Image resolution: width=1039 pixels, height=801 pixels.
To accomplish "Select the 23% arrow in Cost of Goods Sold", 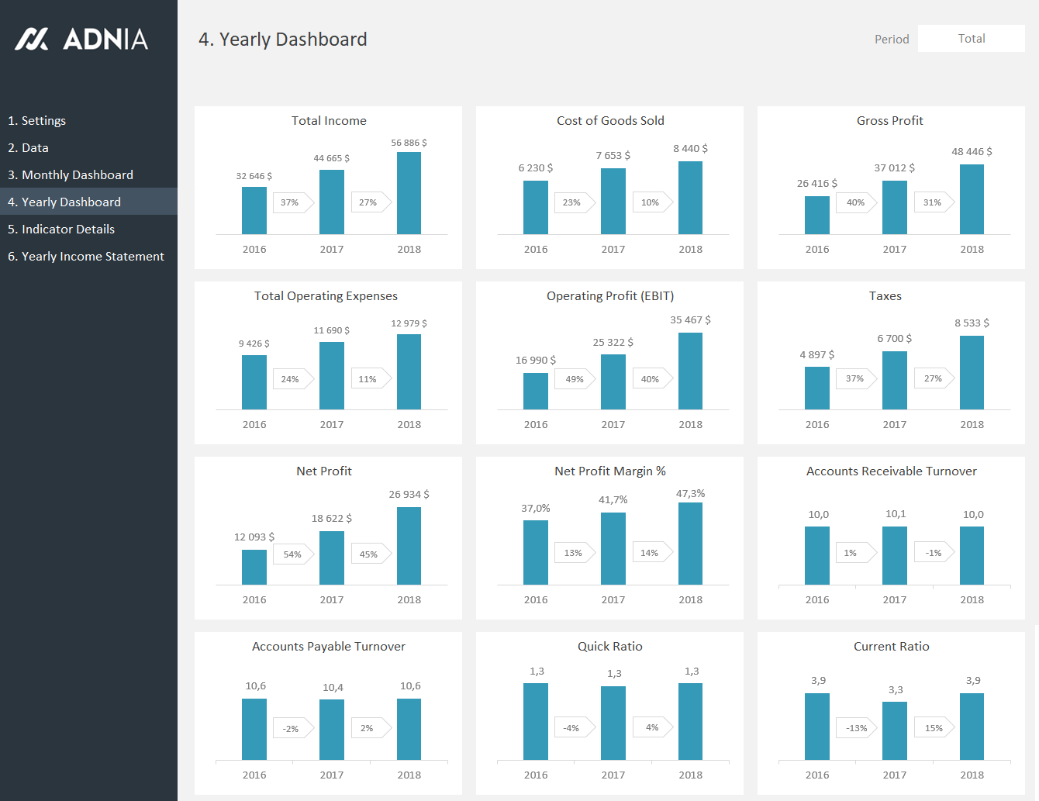I will click(574, 202).
